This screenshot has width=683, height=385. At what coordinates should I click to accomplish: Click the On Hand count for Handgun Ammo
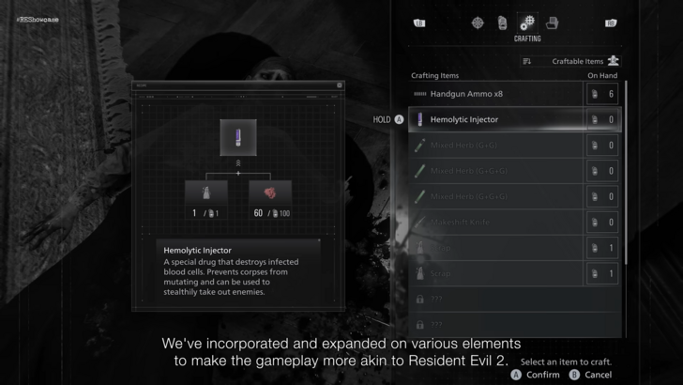pyautogui.click(x=602, y=94)
